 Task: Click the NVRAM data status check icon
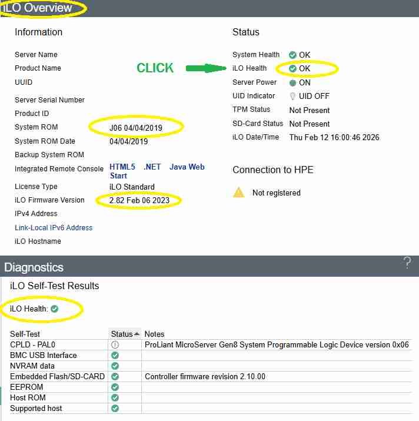(x=115, y=366)
